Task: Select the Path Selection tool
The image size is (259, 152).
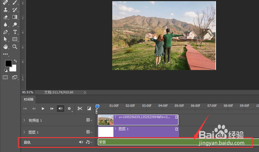Action: tap(5, 39)
